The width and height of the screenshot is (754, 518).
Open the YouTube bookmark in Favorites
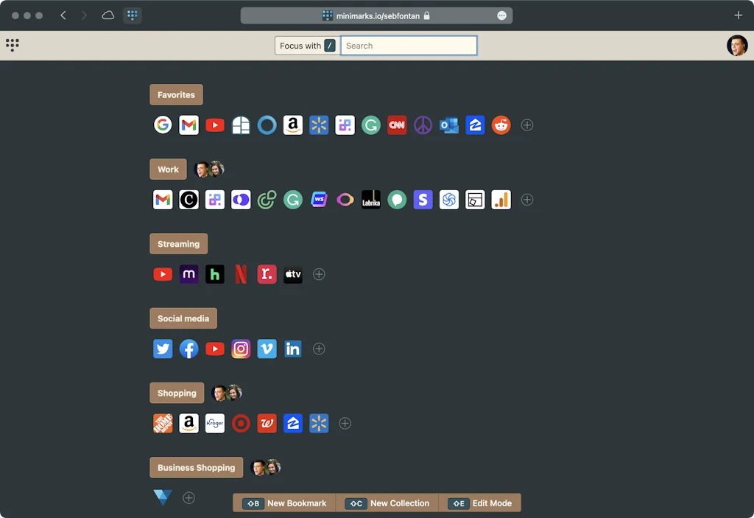point(215,125)
